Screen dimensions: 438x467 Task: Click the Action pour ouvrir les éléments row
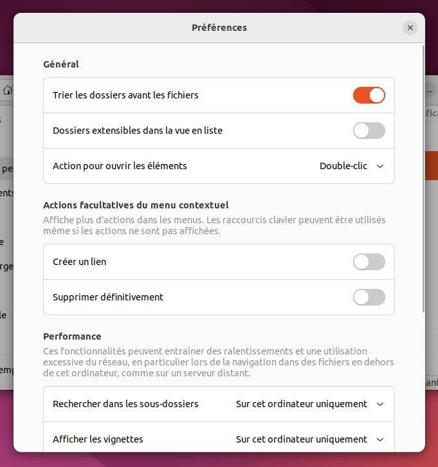coord(219,166)
